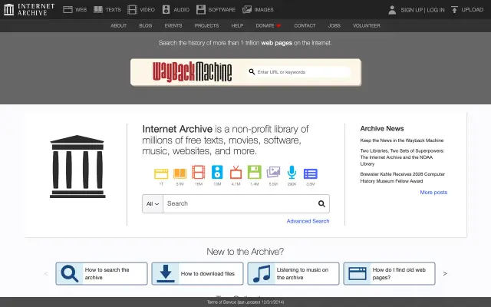The height and width of the screenshot is (307, 491).
Task: Open the Video film icon in top navigation
Action: click(x=132, y=10)
